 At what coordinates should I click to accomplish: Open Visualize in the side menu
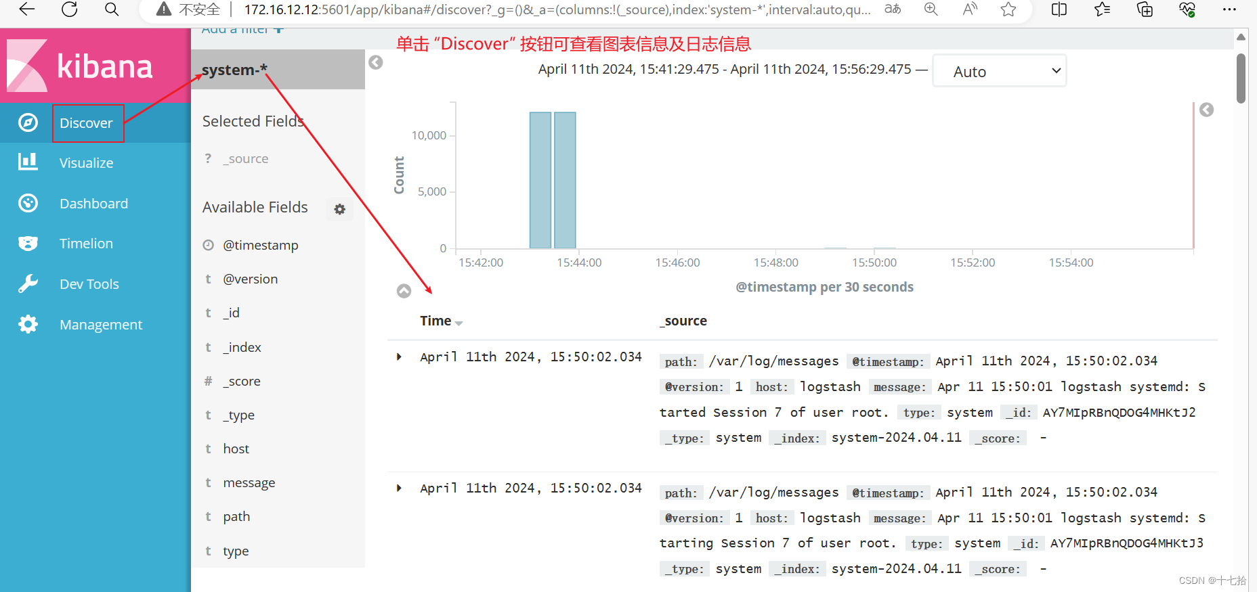click(x=86, y=162)
